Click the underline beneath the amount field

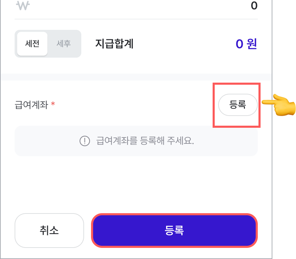[136, 19]
